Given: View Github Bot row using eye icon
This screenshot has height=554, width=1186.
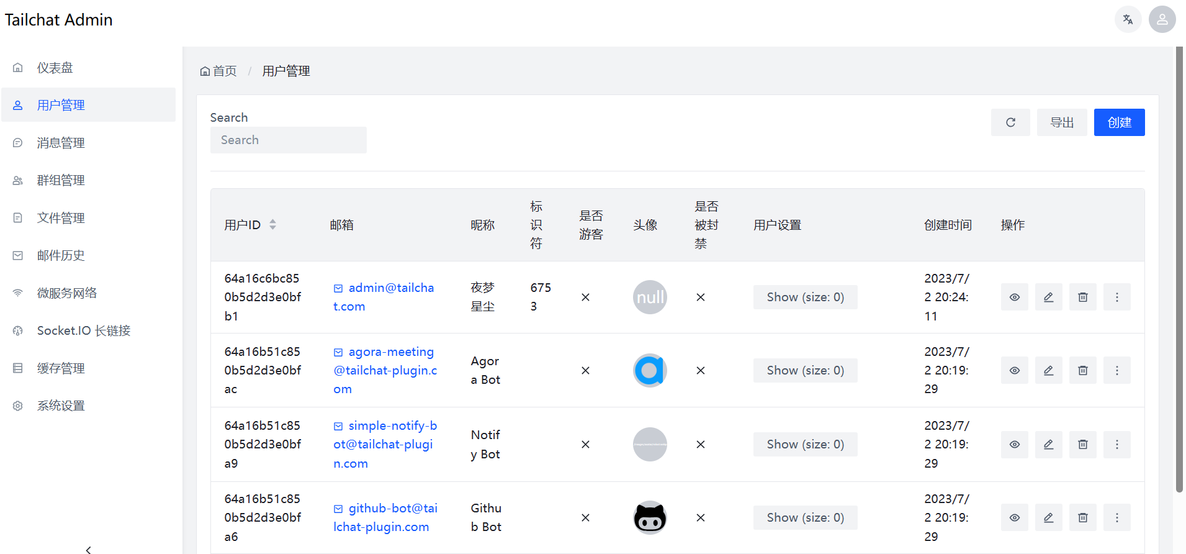Looking at the screenshot, I should [1014, 518].
